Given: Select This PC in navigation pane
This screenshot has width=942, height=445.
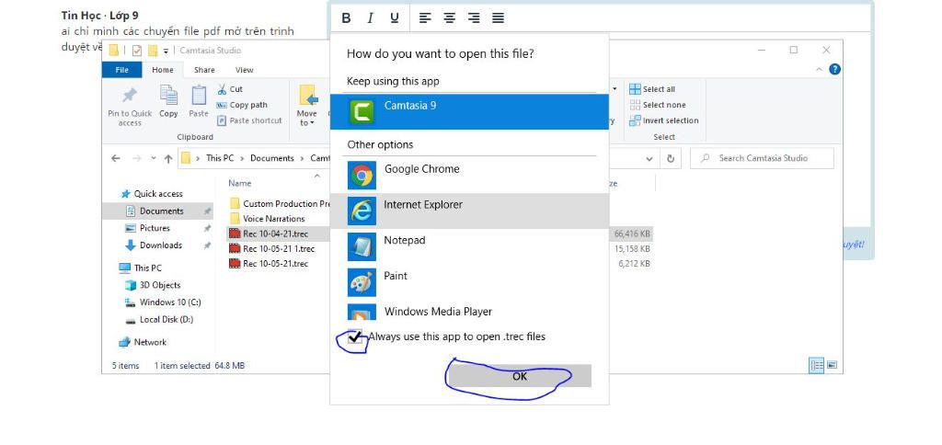Looking at the screenshot, I should pos(148,268).
